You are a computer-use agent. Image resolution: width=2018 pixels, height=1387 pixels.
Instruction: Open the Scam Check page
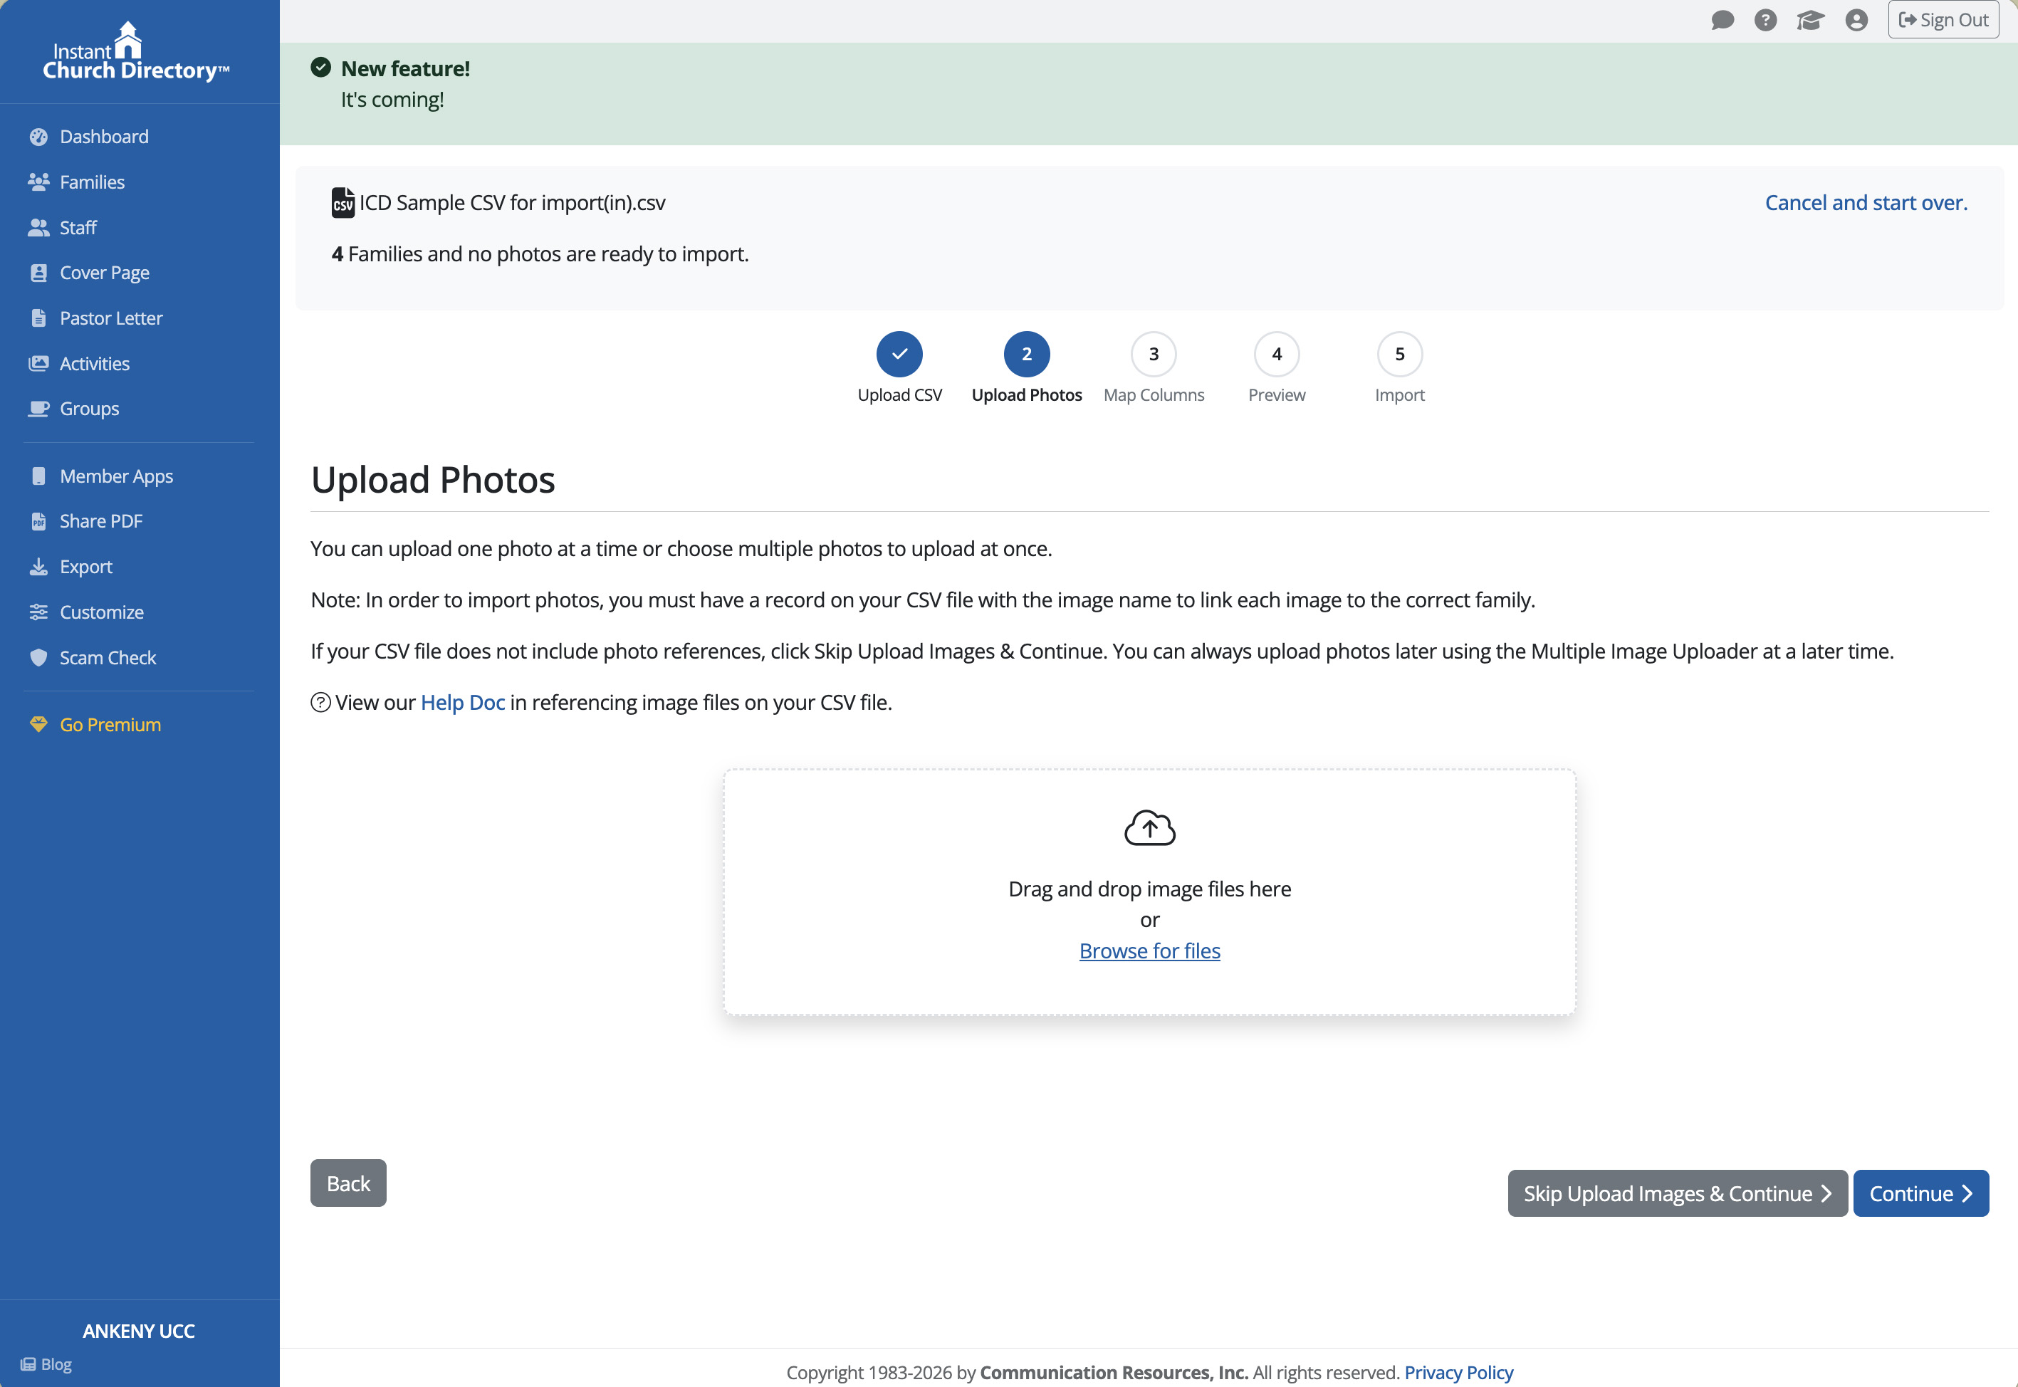[x=107, y=657]
